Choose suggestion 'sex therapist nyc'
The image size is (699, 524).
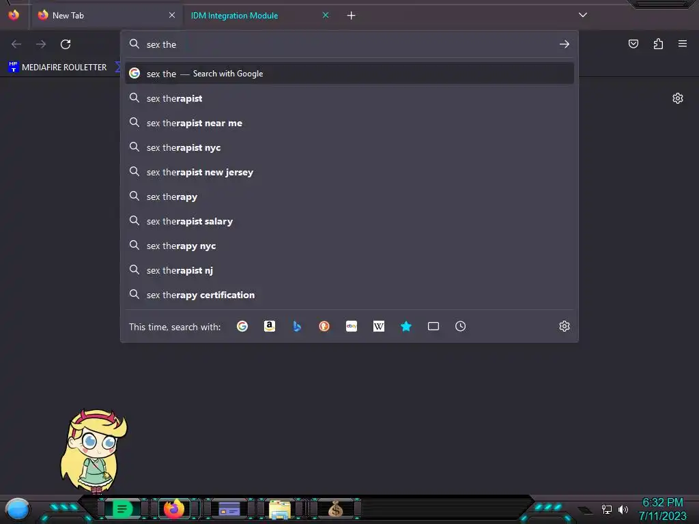[349, 147]
